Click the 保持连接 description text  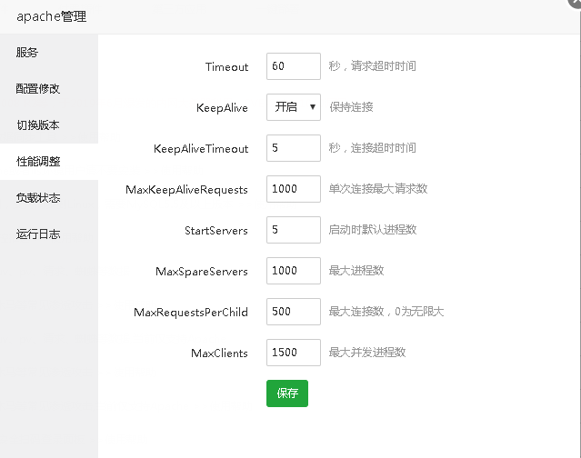click(351, 107)
